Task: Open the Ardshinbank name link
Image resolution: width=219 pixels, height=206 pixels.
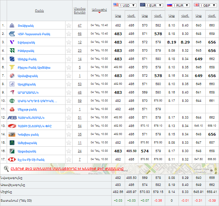Action: click(27, 84)
